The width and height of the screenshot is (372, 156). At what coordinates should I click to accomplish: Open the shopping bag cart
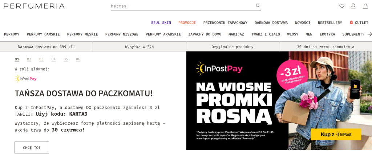pyautogui.click(x=365, y=6)
